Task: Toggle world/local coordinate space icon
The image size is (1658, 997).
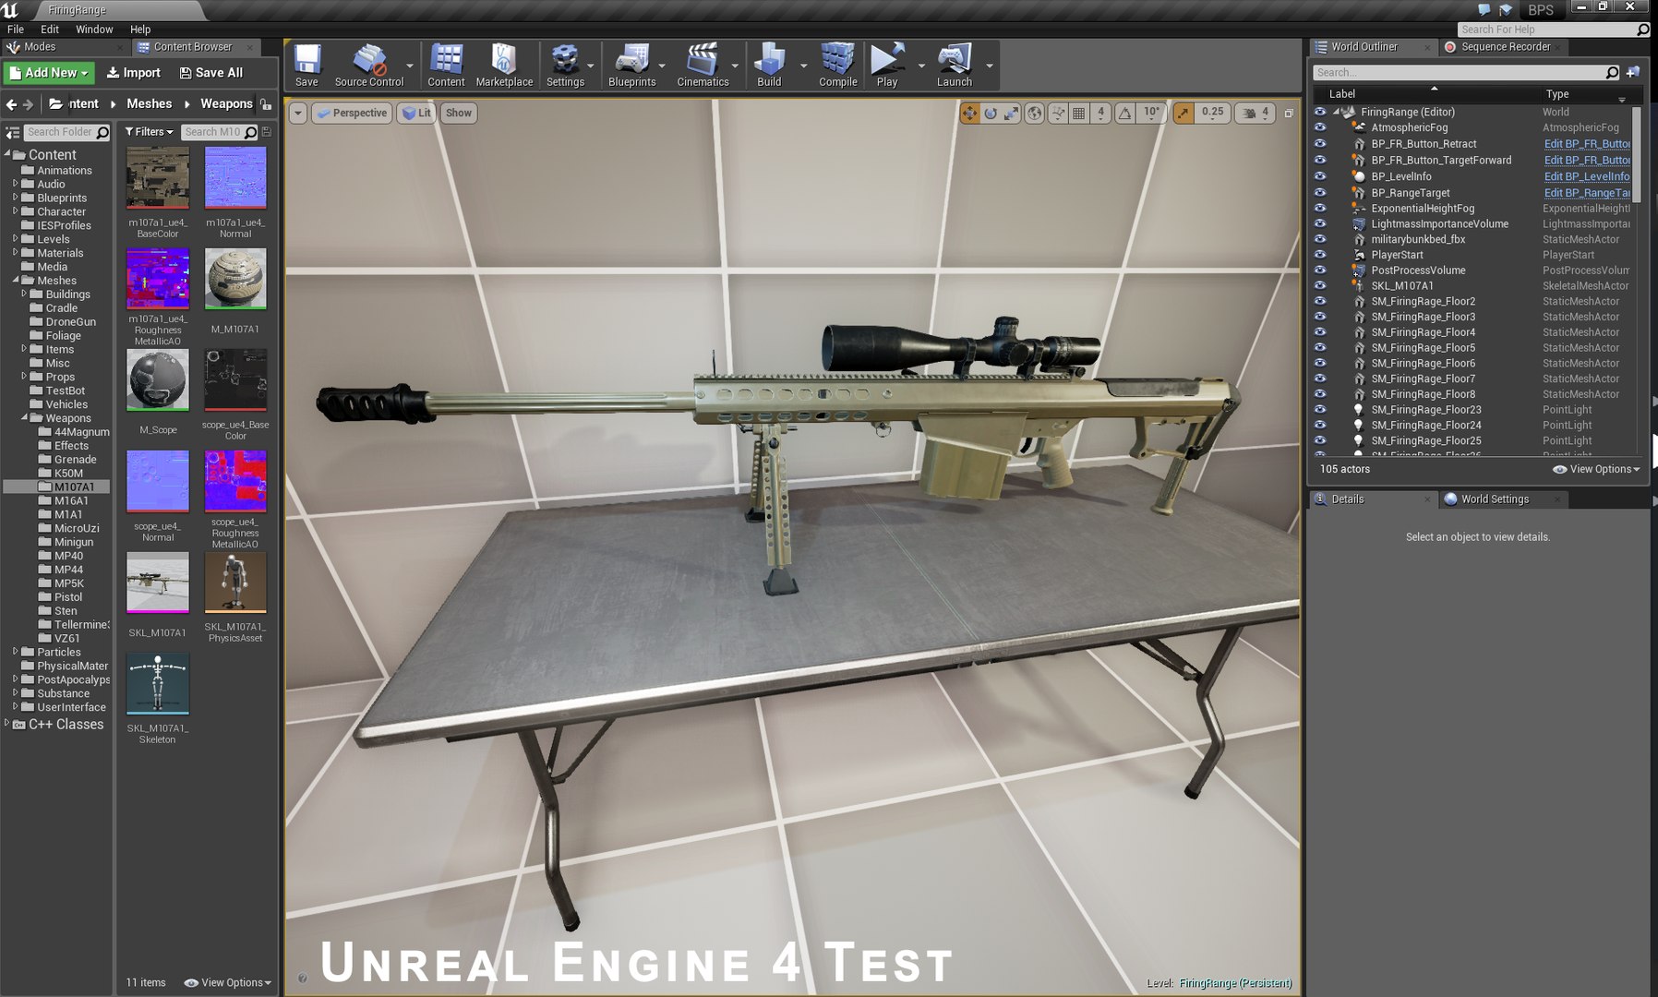Action: coord(1035,113)
